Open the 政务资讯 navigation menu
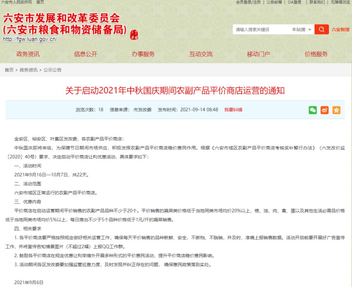Image resolution: width=352 pixels, height=287 pixels. tap(28, 54)
